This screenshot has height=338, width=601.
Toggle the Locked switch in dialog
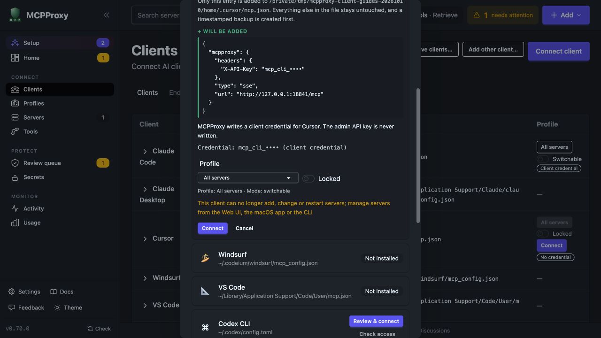pyautogui.click(x=308, y=178)
